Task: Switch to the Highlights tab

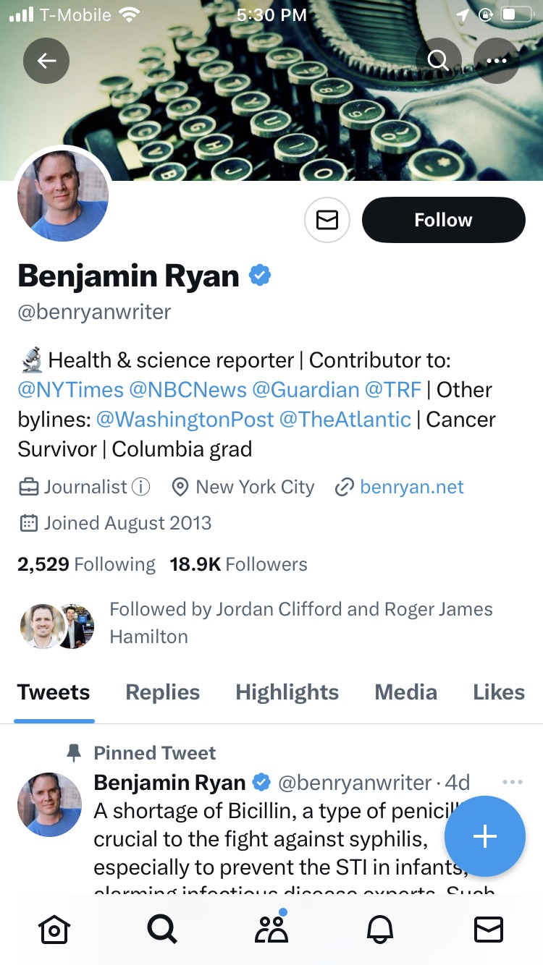Action: [287, 692]
